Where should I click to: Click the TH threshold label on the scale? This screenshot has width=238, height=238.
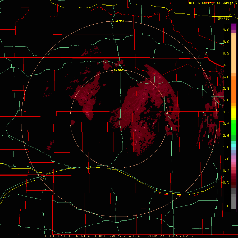[227, 206]
